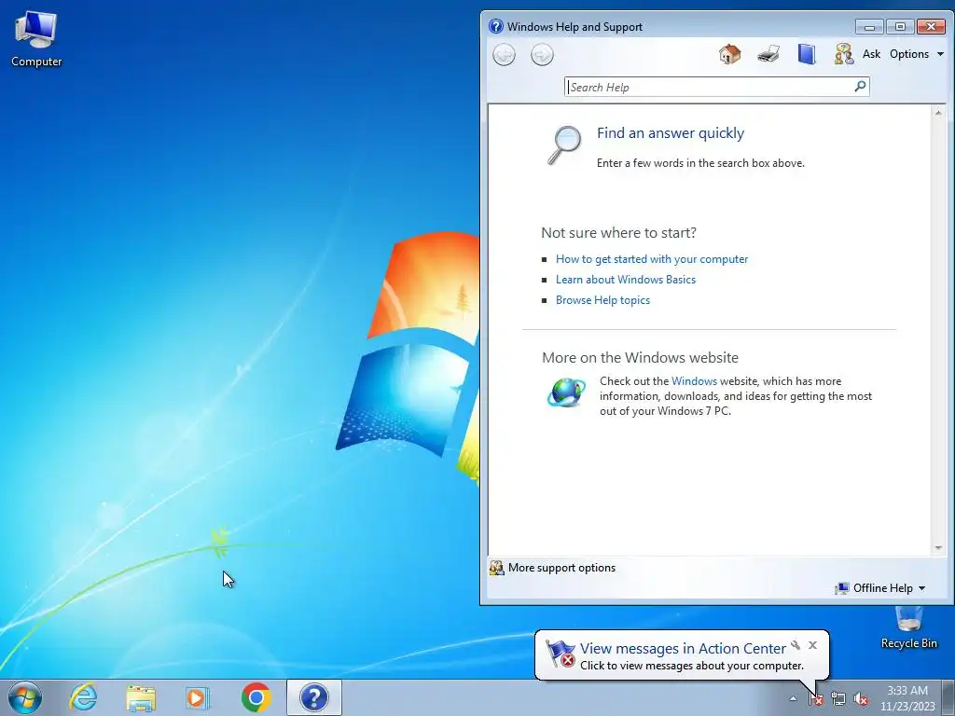
Task: Click help pane scrollbar up arrow
Action: 938,113
